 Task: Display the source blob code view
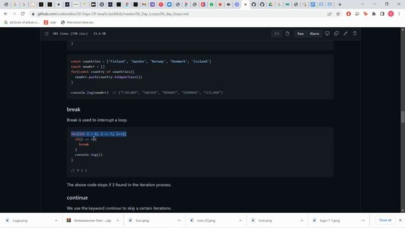tap(277, 34)
